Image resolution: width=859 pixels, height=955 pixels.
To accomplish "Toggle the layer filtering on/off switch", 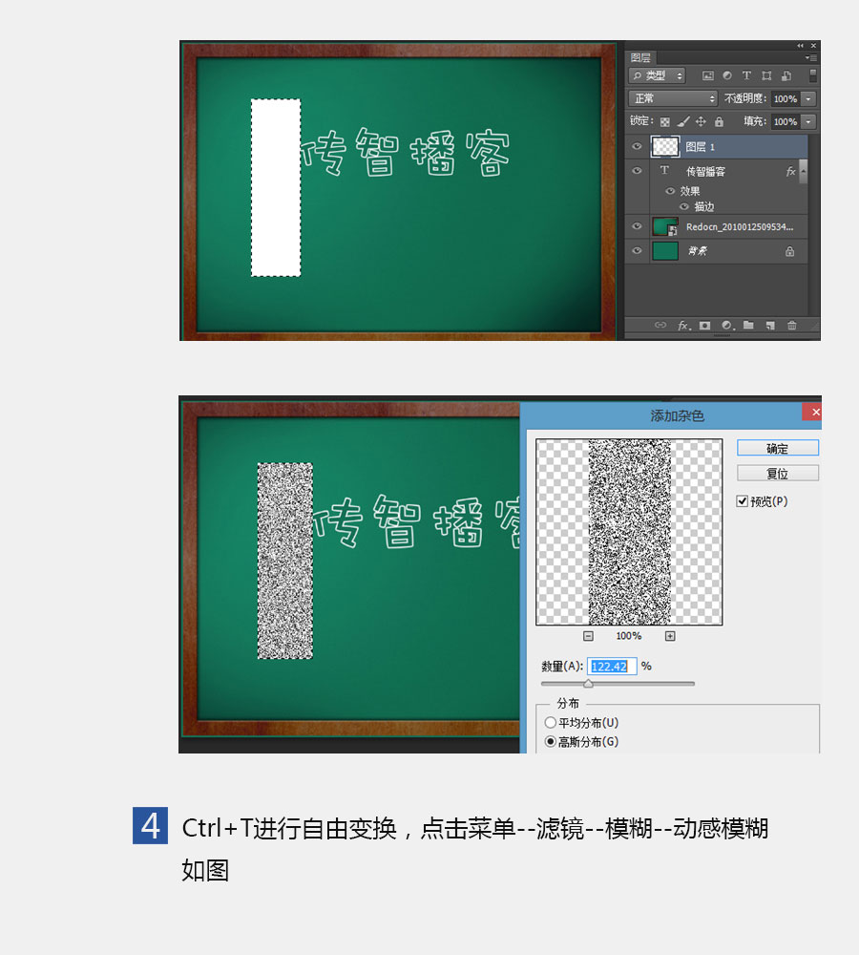I will point(813,75).
